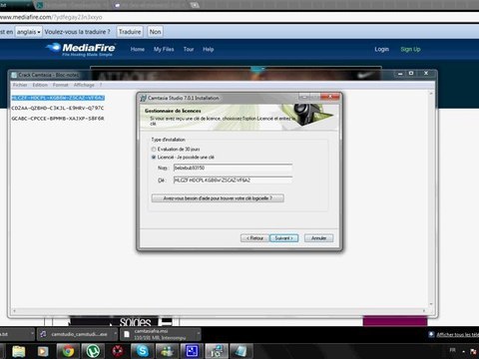Image resolution: width=479 pixels, height=359 pixels.
Task: Open camtasiafra.msi download options arrow
Action: point(199,334)
